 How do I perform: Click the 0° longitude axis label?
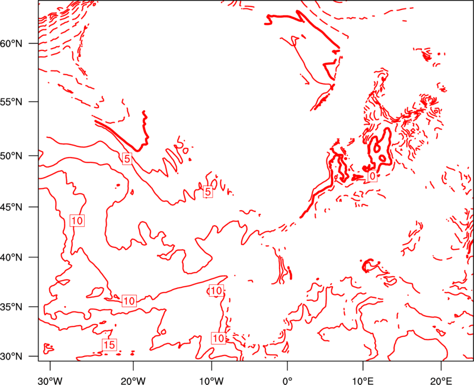click(287, 381)
